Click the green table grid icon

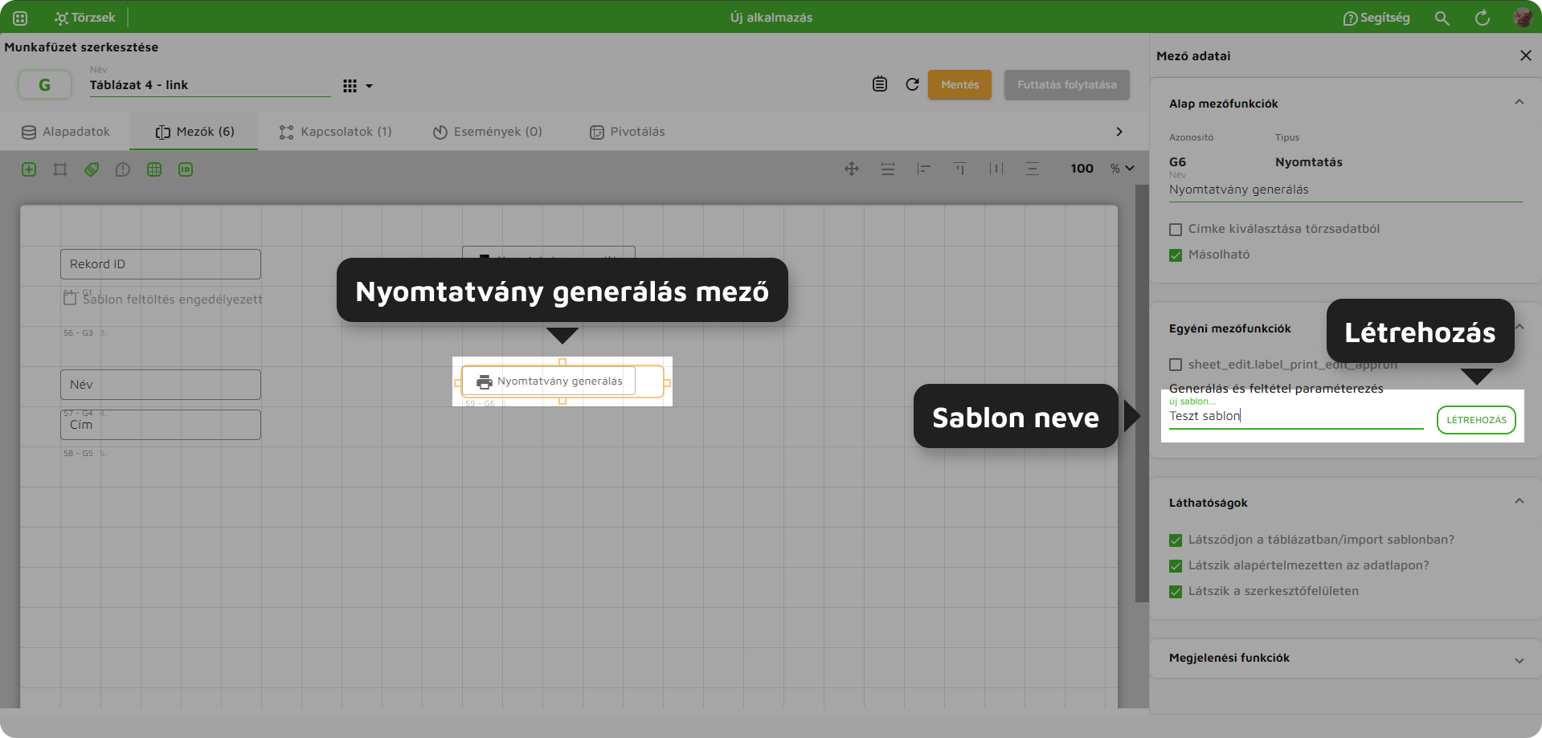pyautogui.click(x=154, y=169)
